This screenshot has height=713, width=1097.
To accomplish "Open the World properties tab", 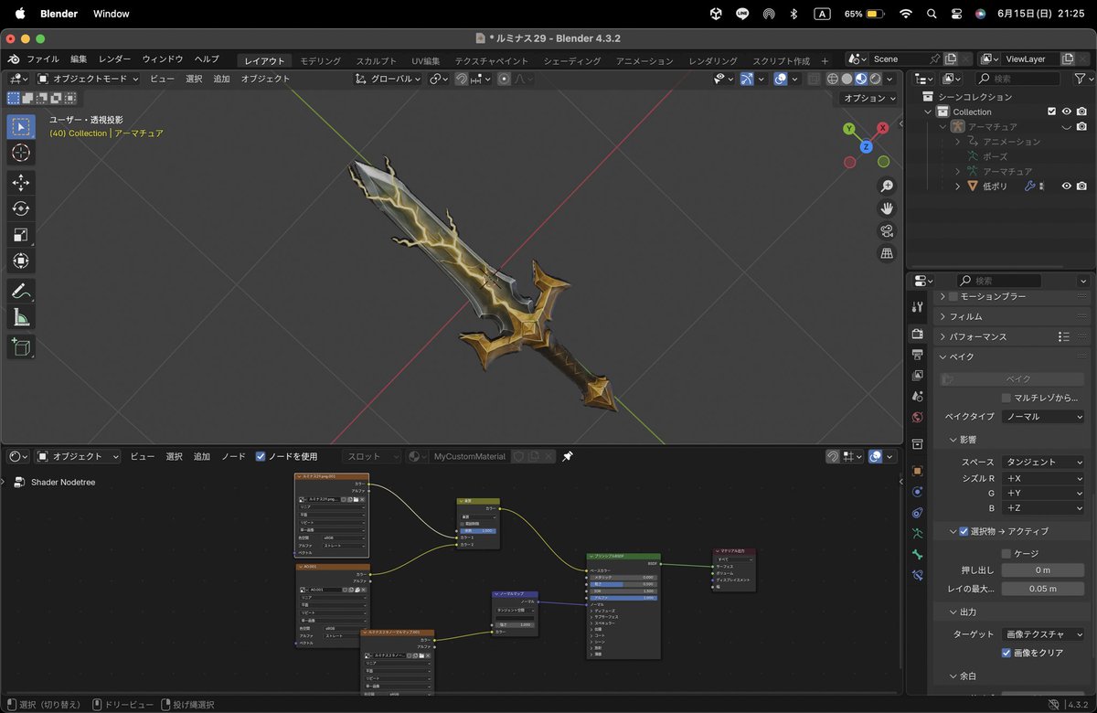I will pos(918,418).
